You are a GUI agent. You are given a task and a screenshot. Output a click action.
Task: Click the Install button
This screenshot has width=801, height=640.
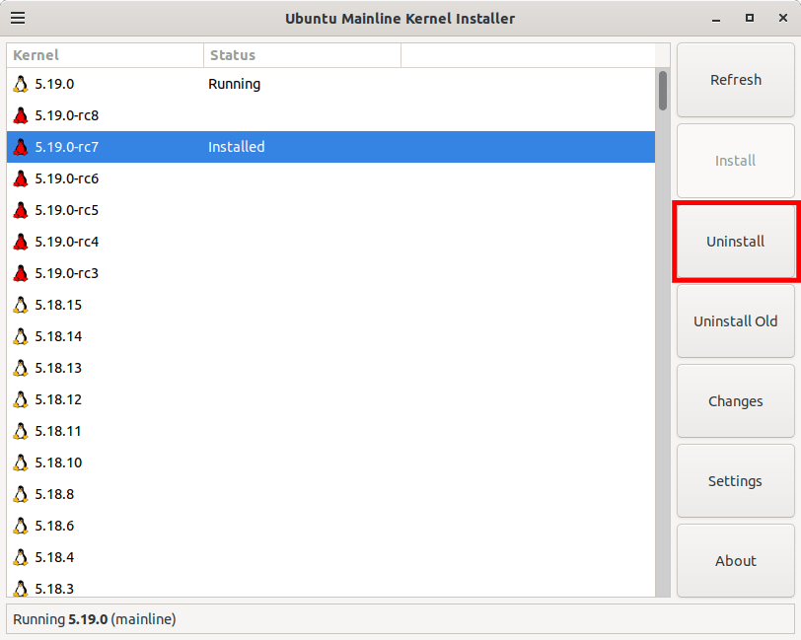coord(736,161)
